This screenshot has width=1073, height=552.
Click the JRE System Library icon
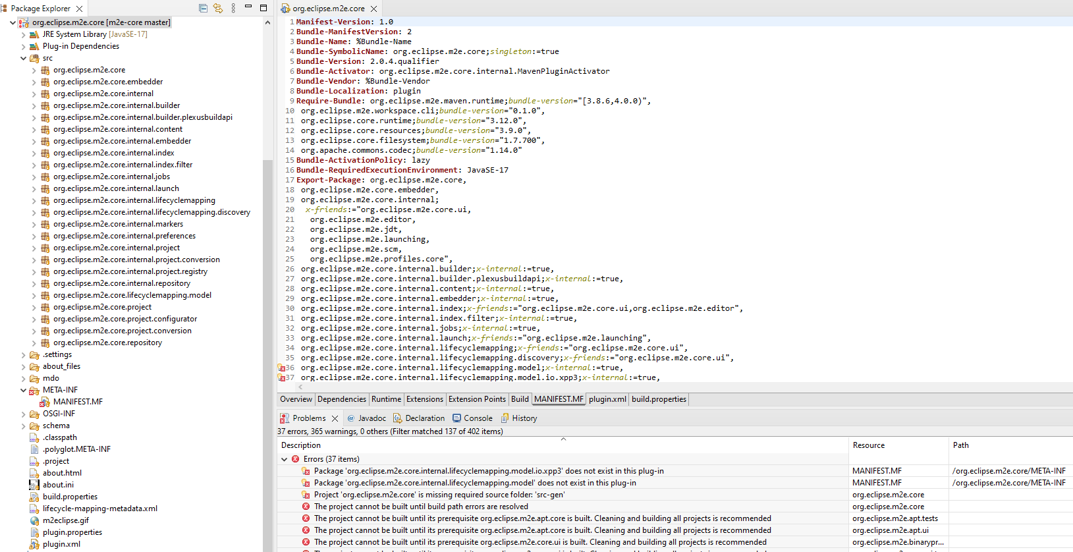pos(34,34)
